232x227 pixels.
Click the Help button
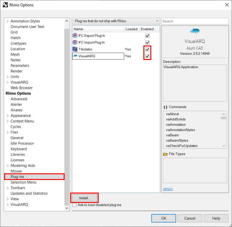(216, 218)
